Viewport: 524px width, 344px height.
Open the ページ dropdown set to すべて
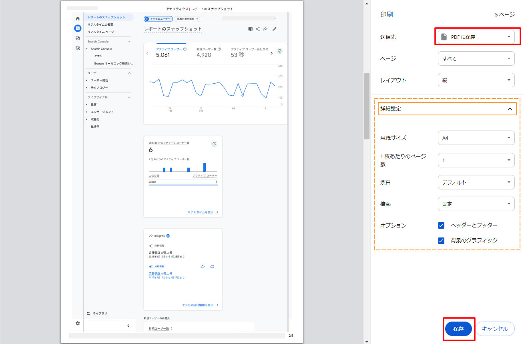(x=476, y=58)
